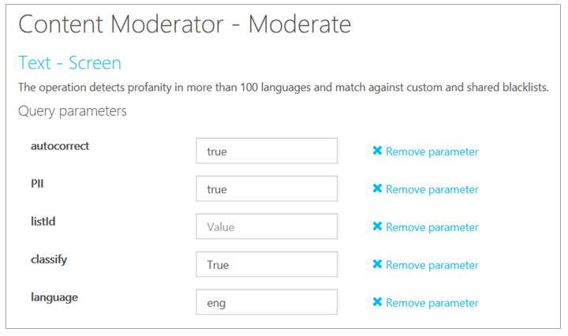Viewport: 568px width, 336px height.
Task: Select the empty listId Value field
Action: pyautogui.click(x=267, y=226)
